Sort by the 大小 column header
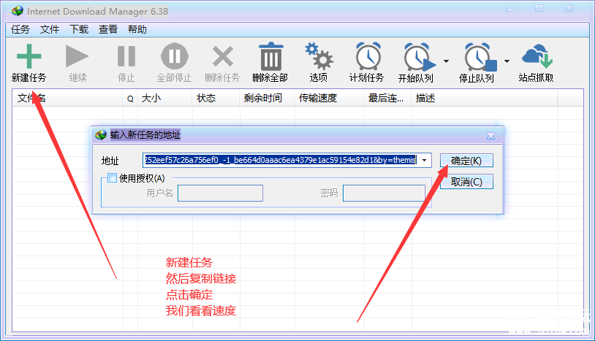Screen dimensions: 595x341 [164, 99]
